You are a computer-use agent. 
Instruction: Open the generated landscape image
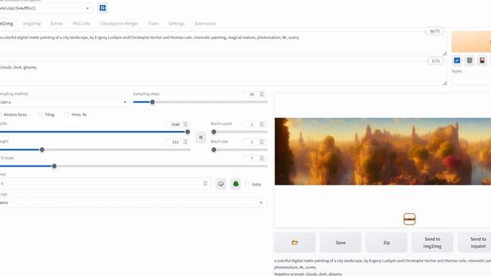[383, 151]
